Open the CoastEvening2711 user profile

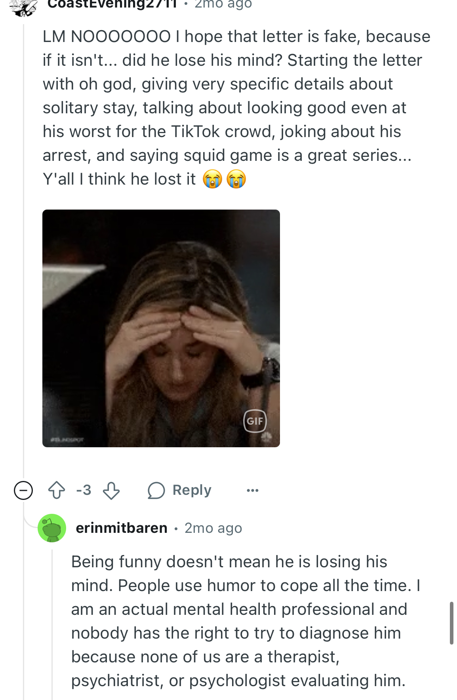[112, 4]
